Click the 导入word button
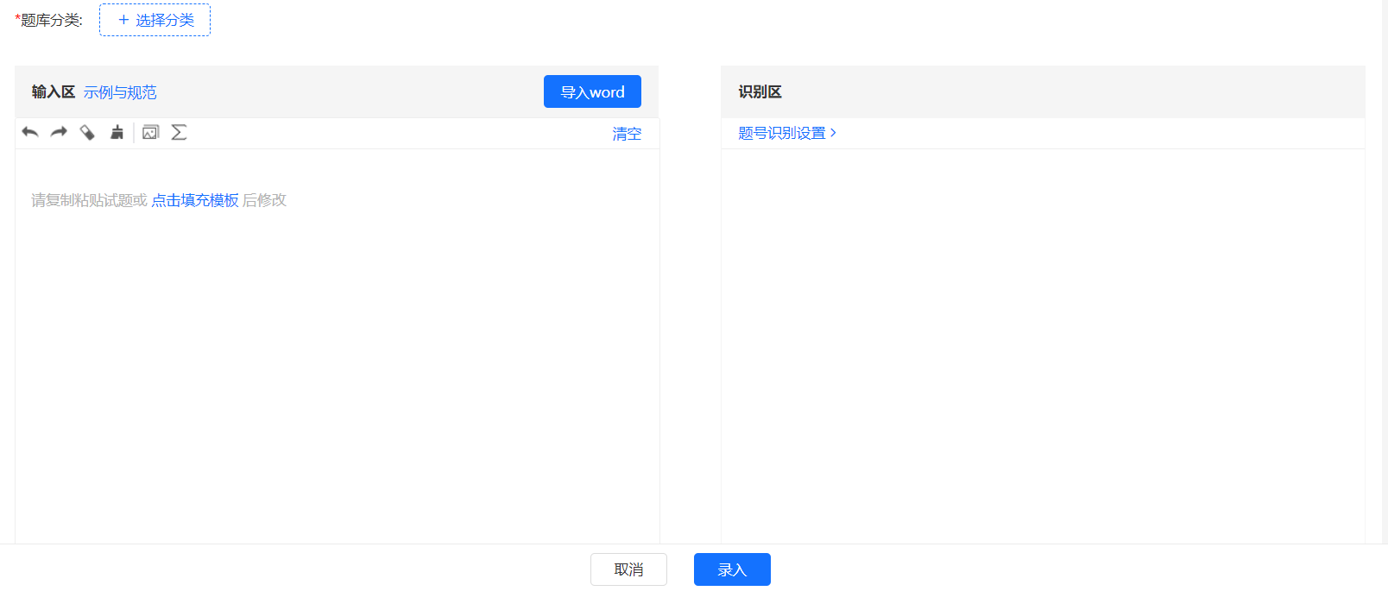 point(592,91)
